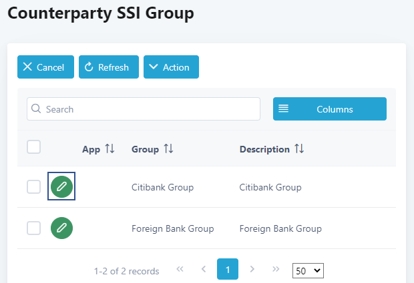
Task: Toggle the select-all header checkbox
Action: [34, 147]
